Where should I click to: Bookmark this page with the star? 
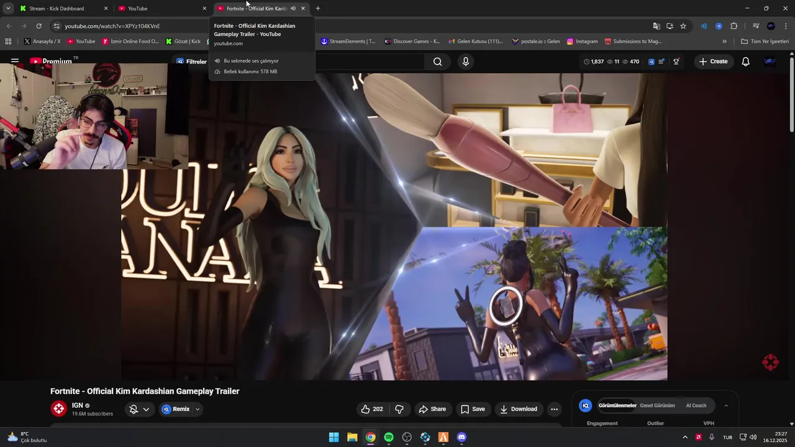click(683, 26)
